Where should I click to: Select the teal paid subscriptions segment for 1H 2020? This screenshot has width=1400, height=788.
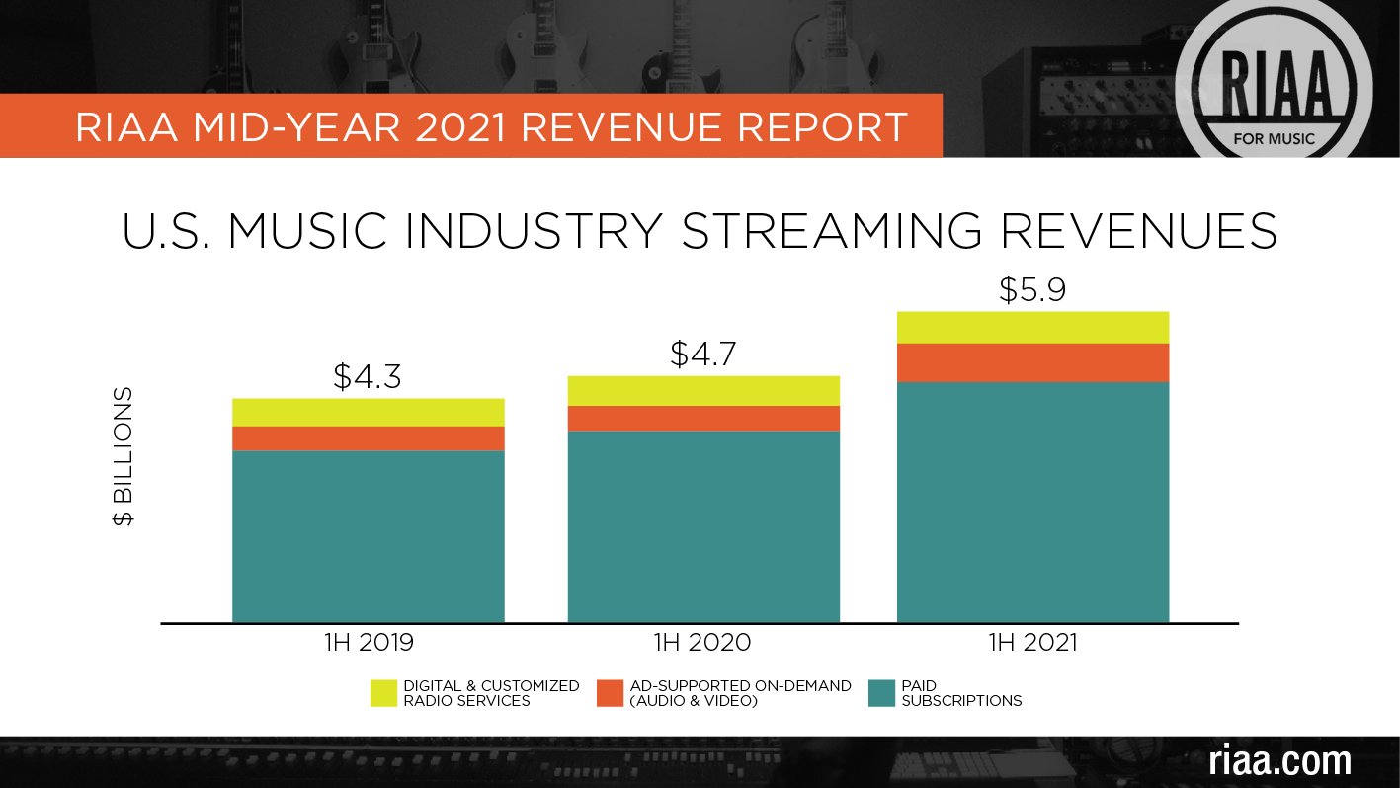pyautogui.click(x=702, y=526)
